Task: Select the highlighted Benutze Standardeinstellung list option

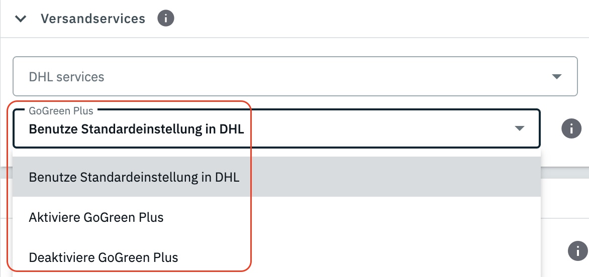Action: (134, 177)
